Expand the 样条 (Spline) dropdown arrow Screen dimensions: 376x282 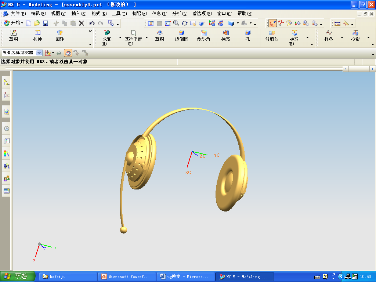tap(342, 38)
